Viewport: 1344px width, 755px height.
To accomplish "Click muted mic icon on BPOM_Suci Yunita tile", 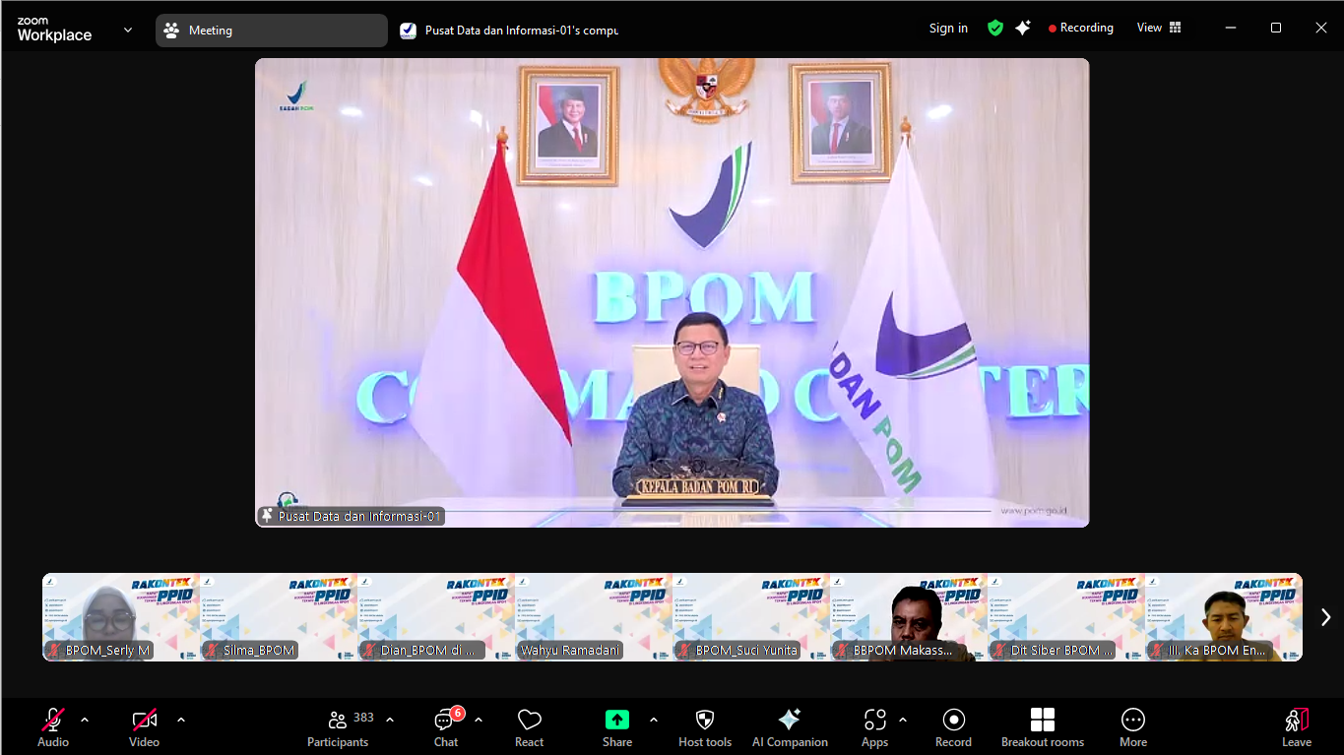I will click(x=685, y=651).
